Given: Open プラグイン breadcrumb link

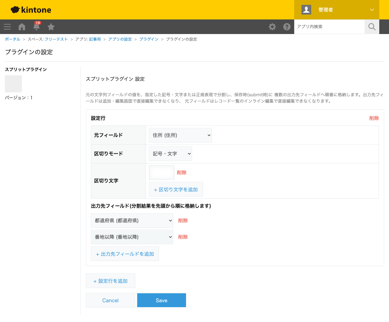Looking at the screenshot, I should (149, 39).
